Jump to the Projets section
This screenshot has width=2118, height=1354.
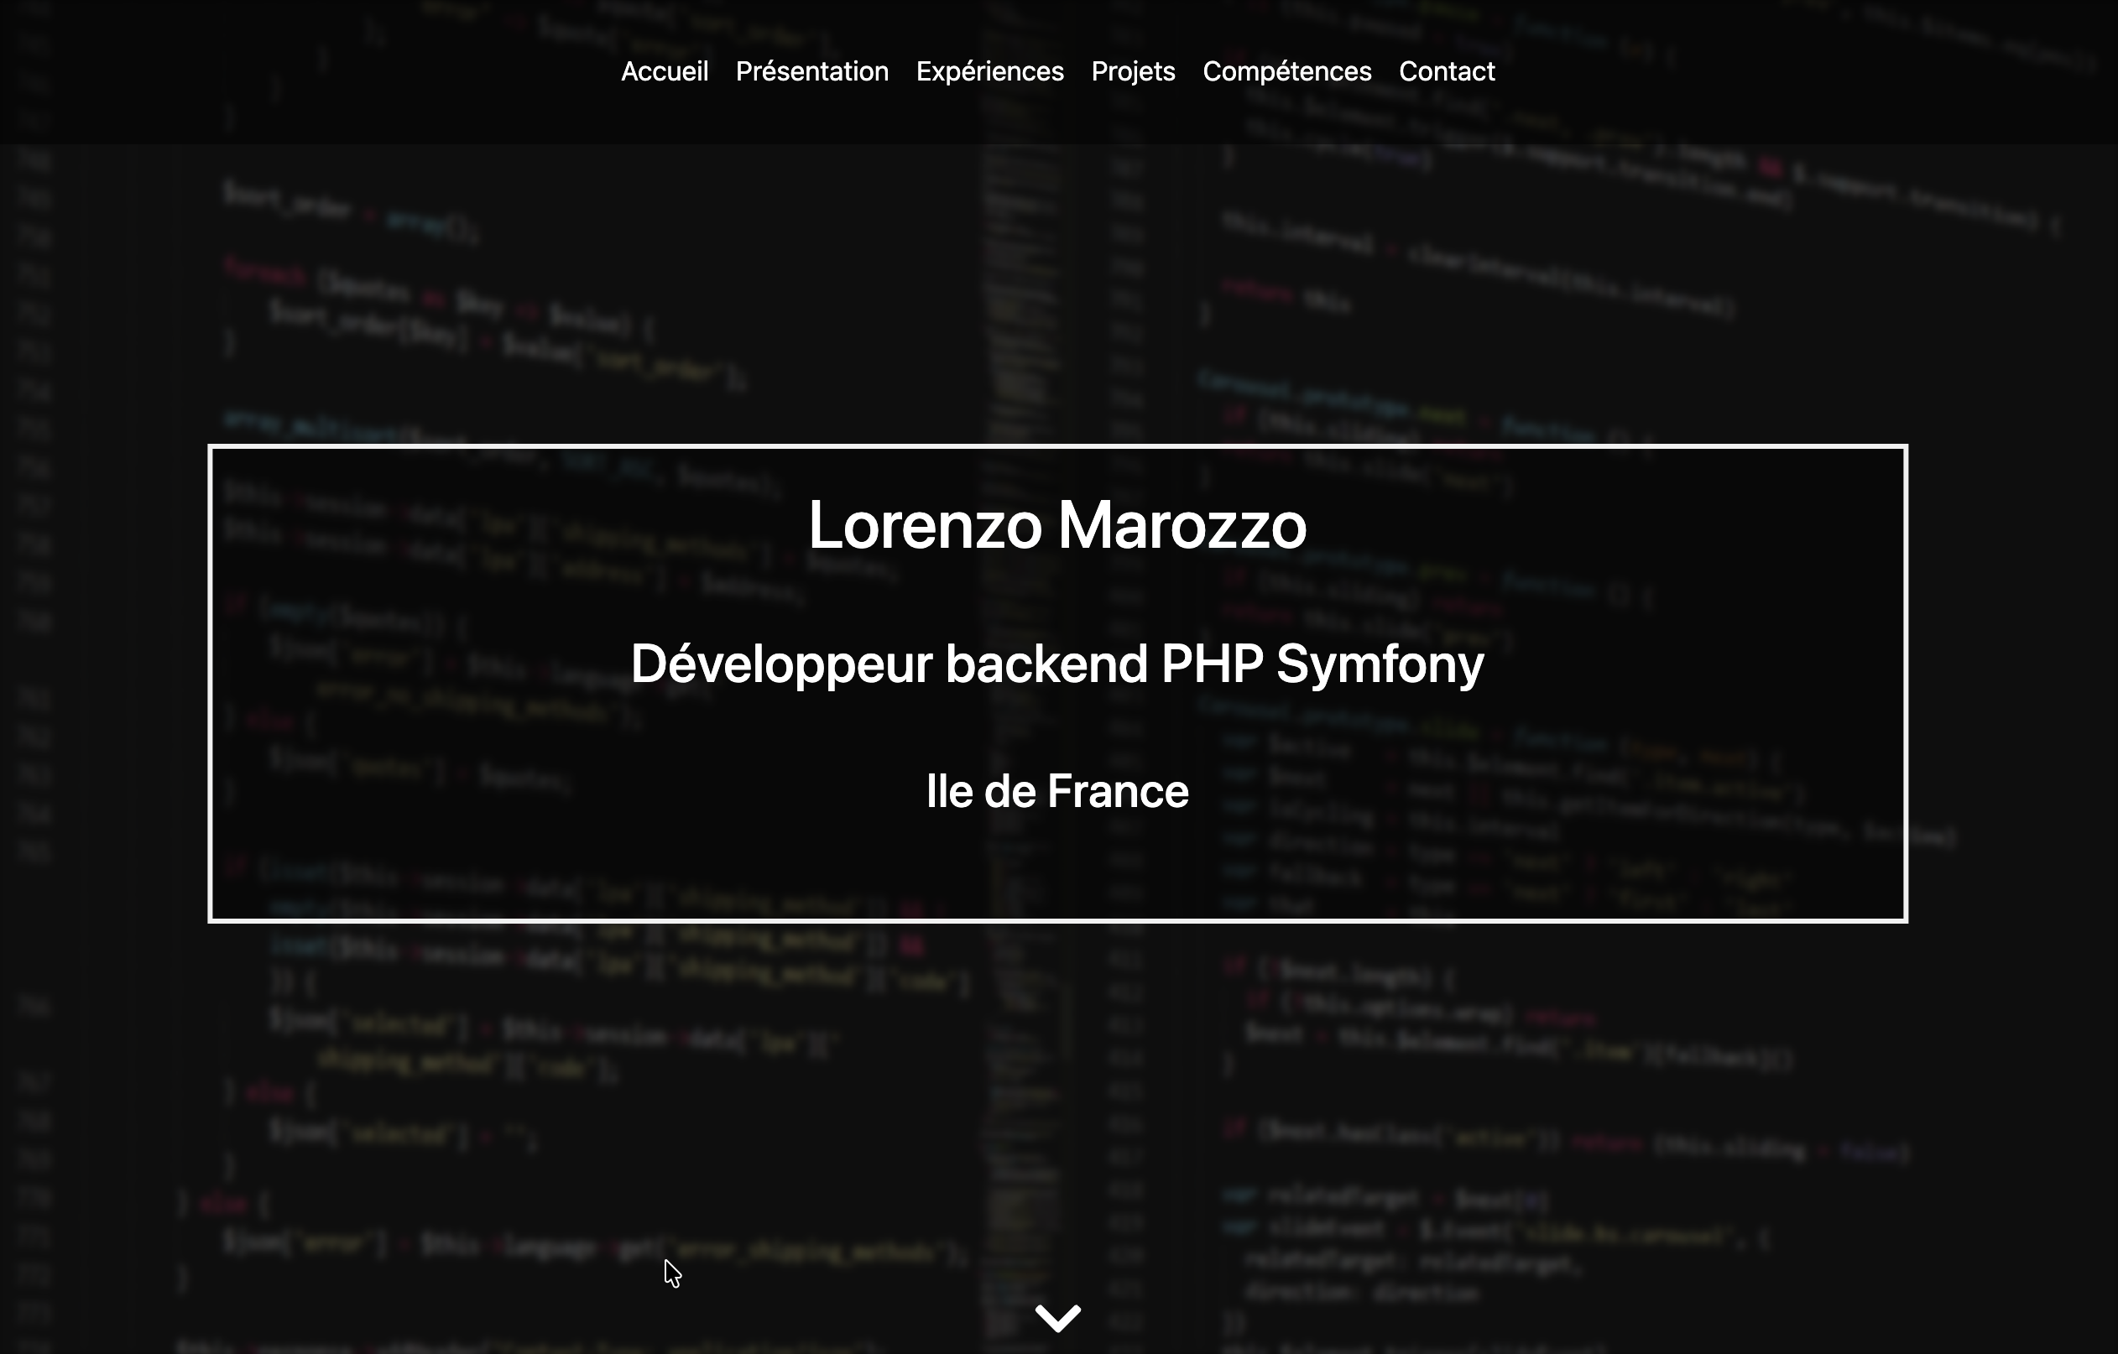click(x=1133, y=71)
